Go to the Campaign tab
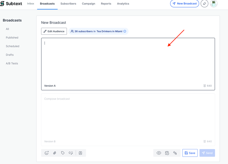This screenshot has height=164, width=228. tap(88, 4)
